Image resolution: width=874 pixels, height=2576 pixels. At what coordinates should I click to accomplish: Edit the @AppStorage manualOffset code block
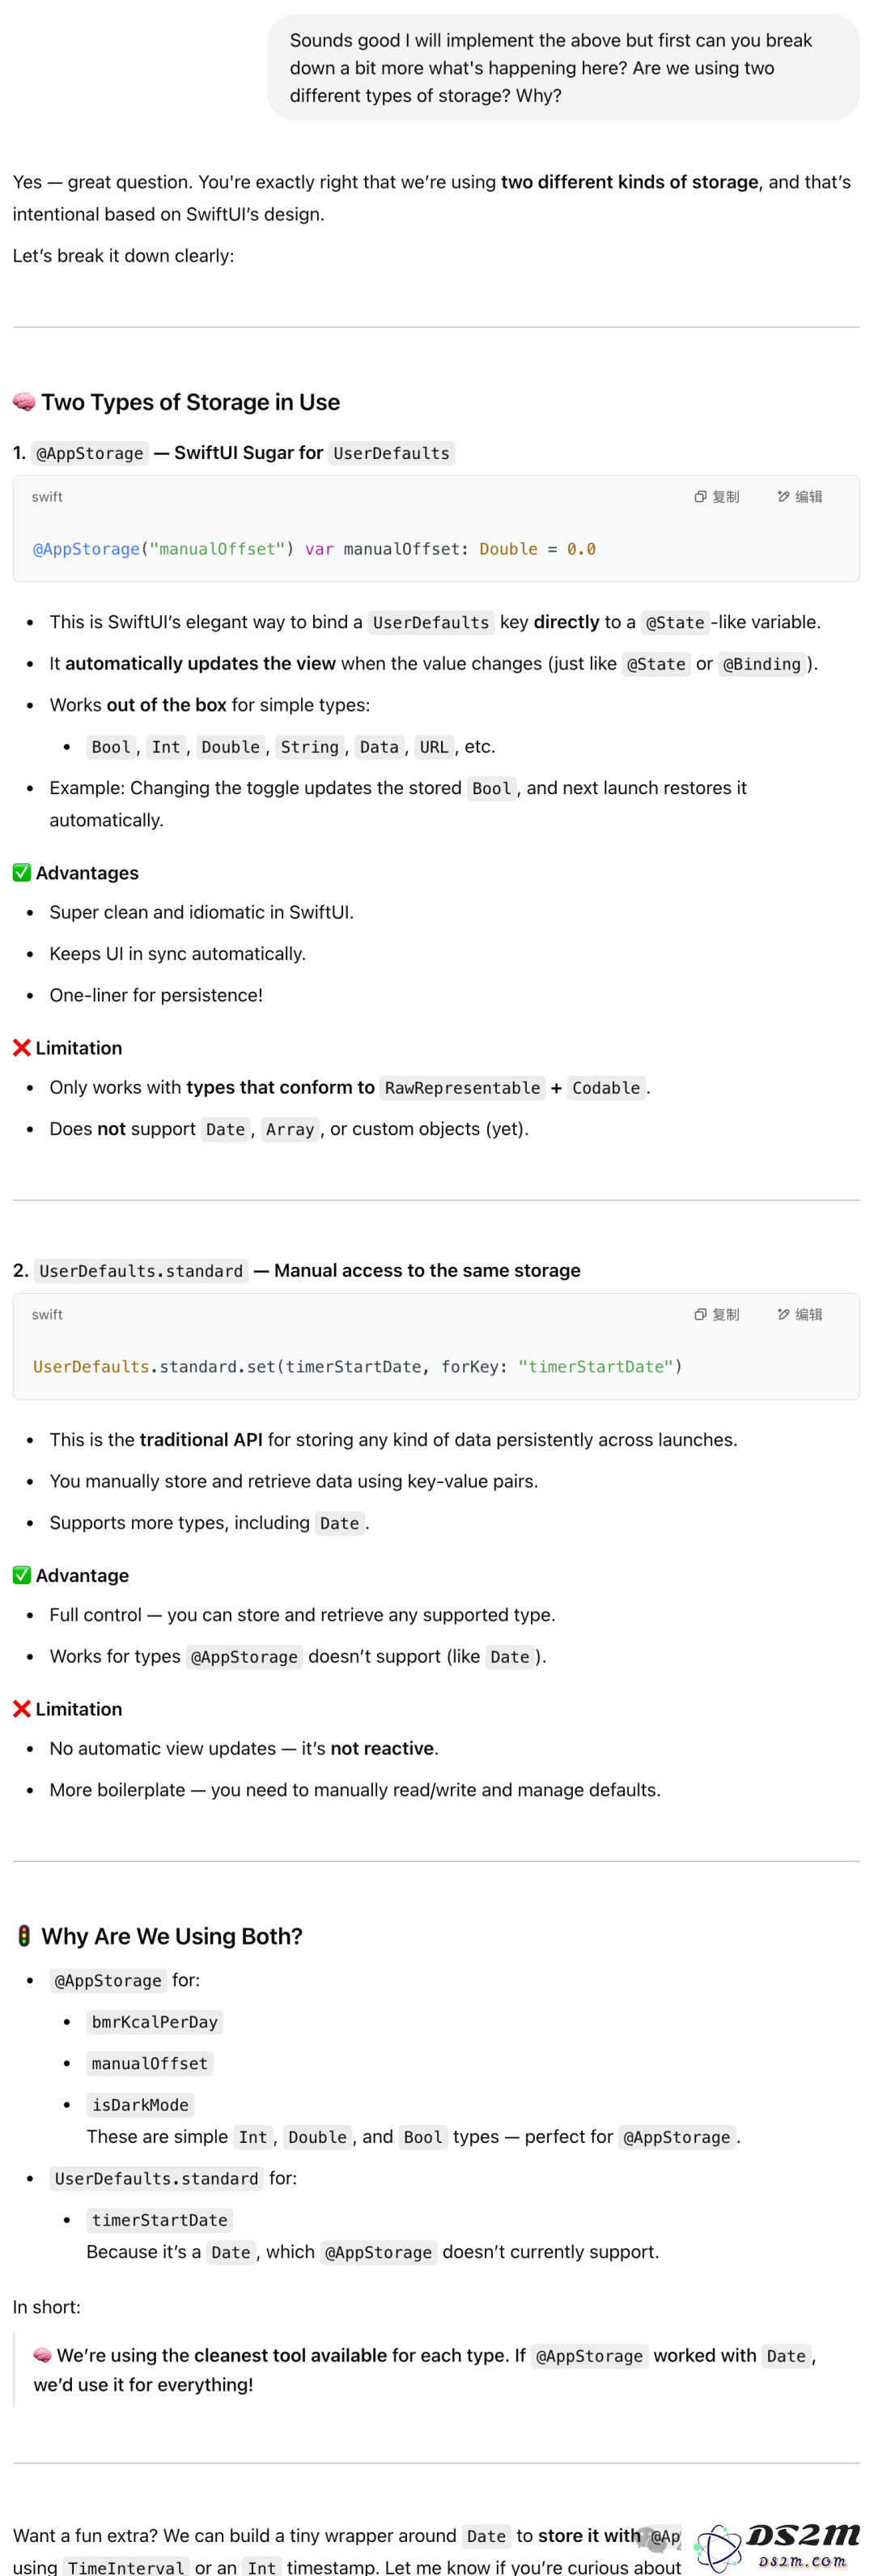[x=800, y=497]
